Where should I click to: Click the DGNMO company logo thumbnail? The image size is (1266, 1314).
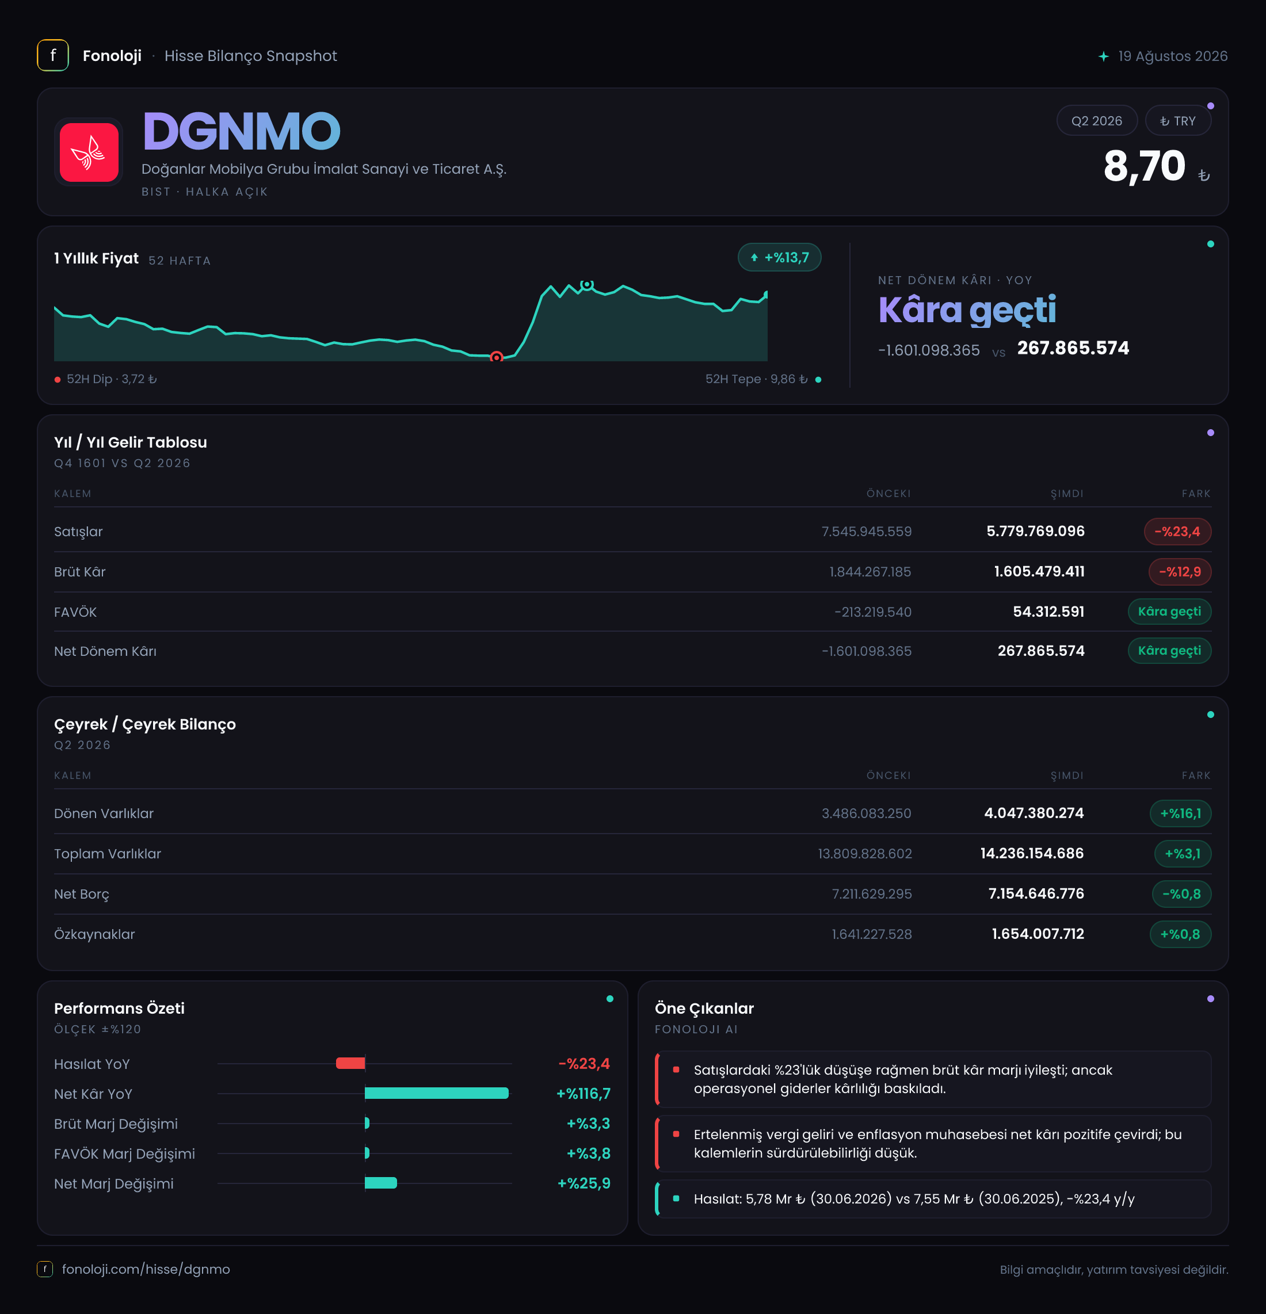[x=89, y=152]
